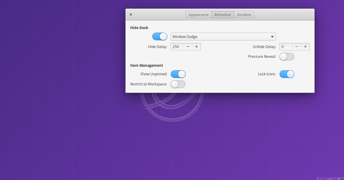Enable Restrict to Workspace
The image size is (344, 180).
178,84
